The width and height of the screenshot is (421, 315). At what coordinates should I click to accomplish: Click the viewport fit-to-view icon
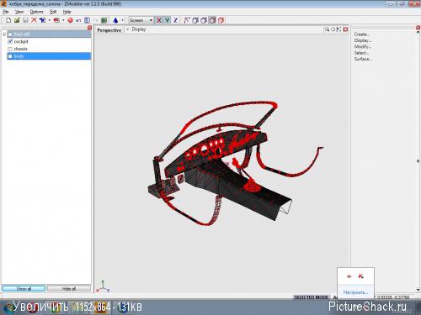click(x=339, y=29)
